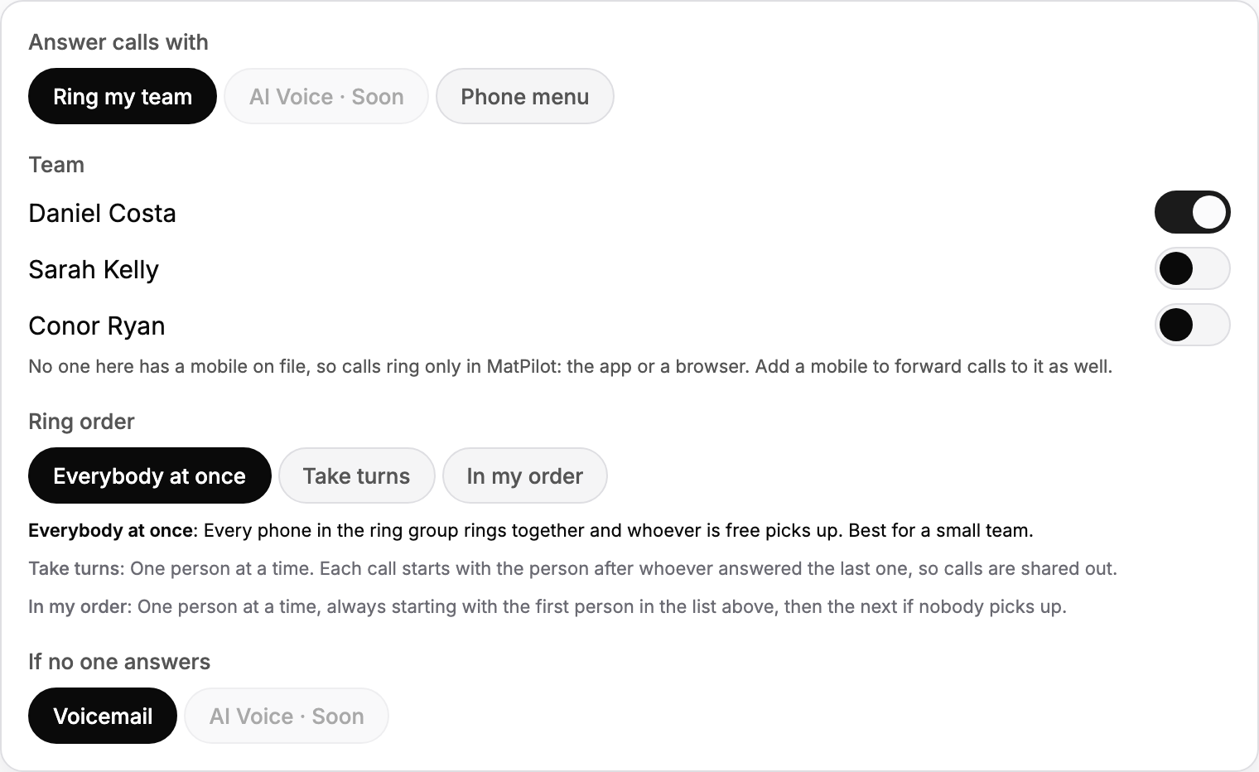Click the Conor Ryan name label
Image resolution: width=1259 pixels, height=772 pixels.
97,326
